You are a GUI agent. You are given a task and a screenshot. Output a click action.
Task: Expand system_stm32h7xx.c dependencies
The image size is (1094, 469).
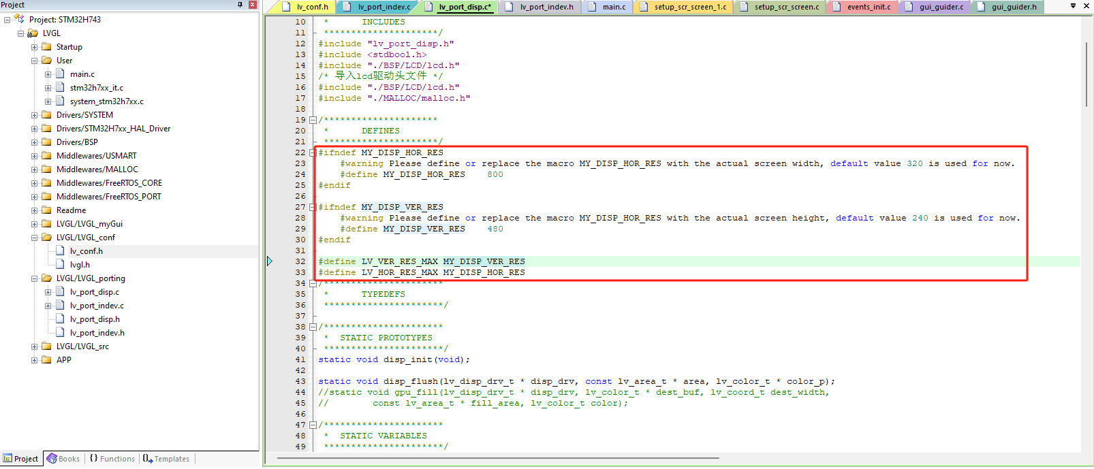48,101
